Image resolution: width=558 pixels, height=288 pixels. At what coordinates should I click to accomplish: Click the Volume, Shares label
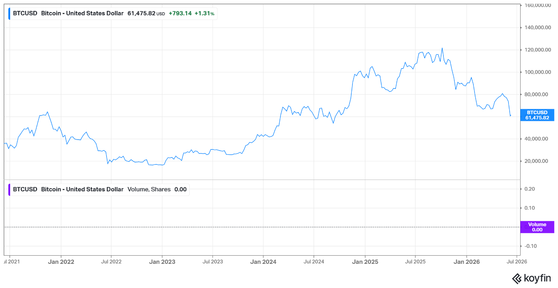(149, 189)
